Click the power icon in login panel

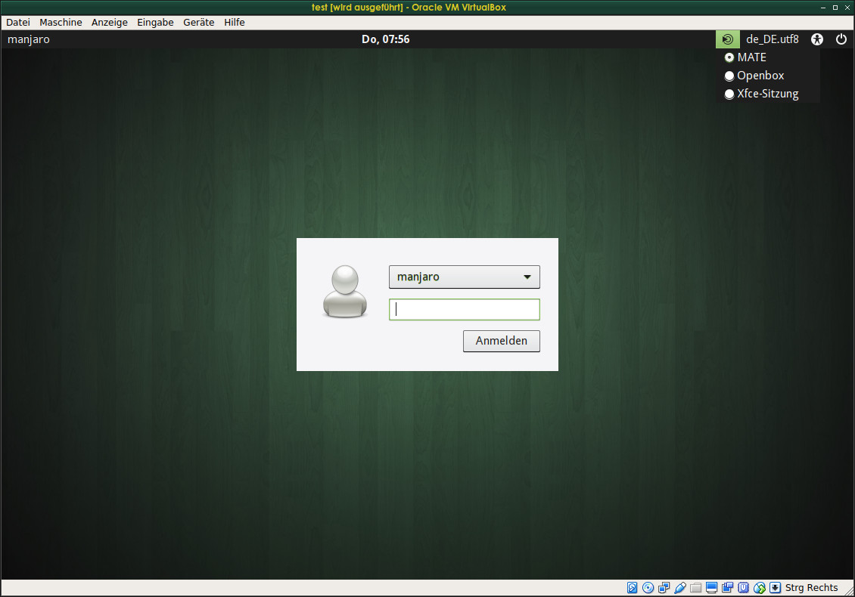pyautogui.click(x=841, y=39)
